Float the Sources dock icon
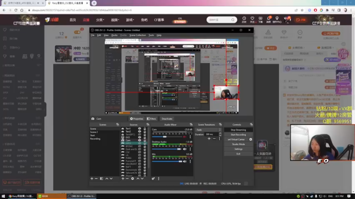 [148, 125]
